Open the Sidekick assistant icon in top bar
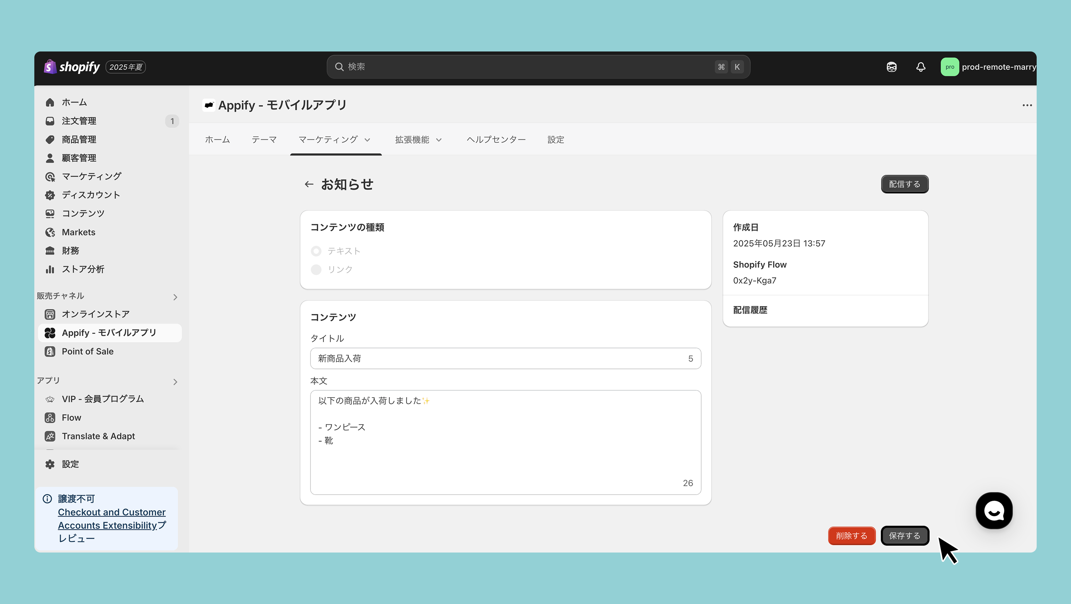The height and width of the screenshot is (604, 1071). [891, 67]
